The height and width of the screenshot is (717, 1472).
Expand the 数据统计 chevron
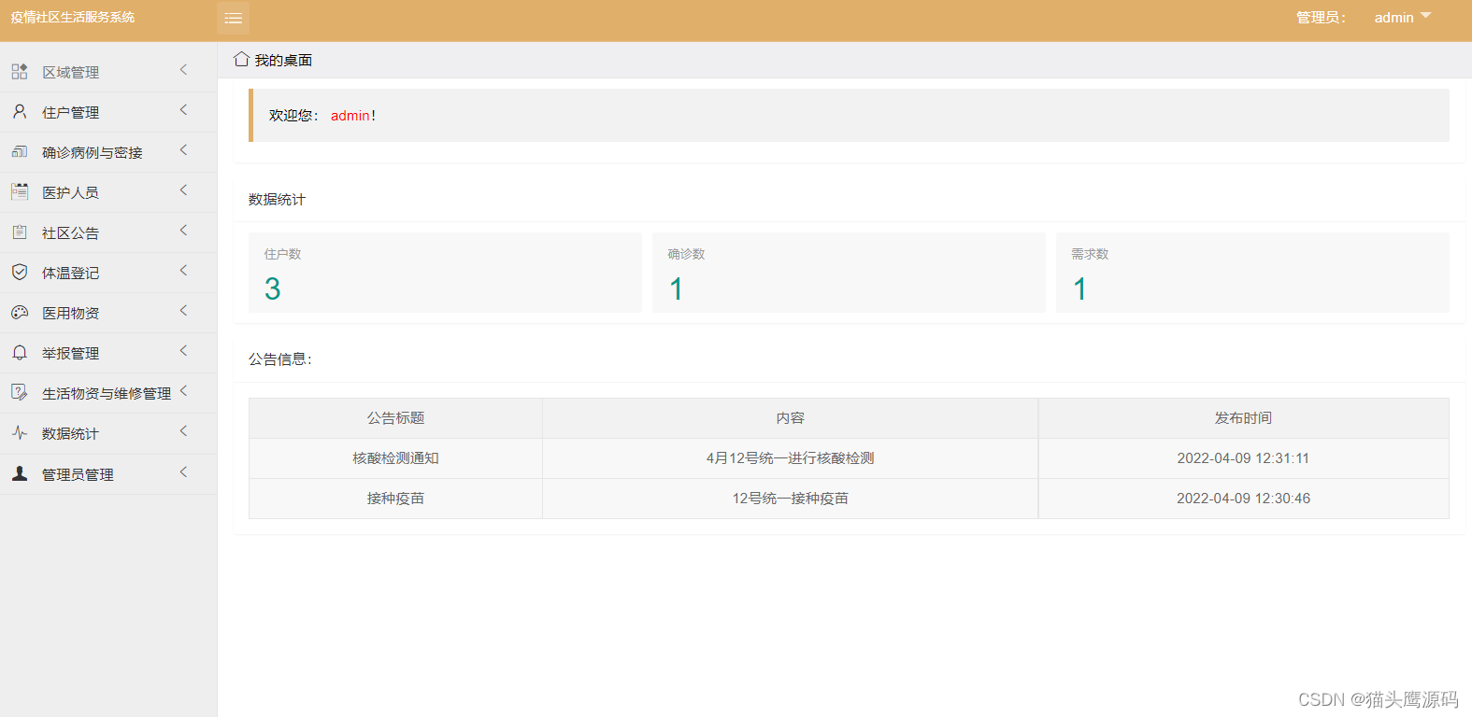point(183,431)
